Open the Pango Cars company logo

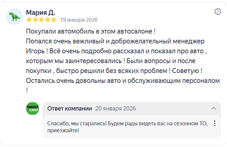[33, 109]
